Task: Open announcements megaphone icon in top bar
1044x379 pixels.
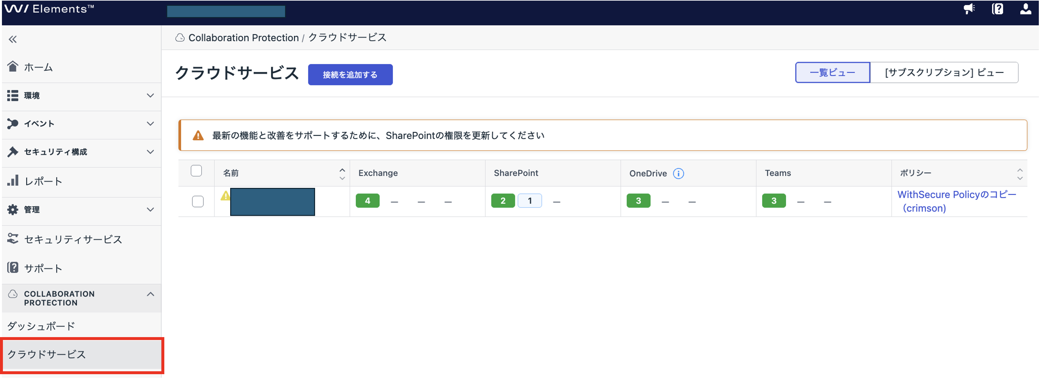Action: click(x=969, y=8)
